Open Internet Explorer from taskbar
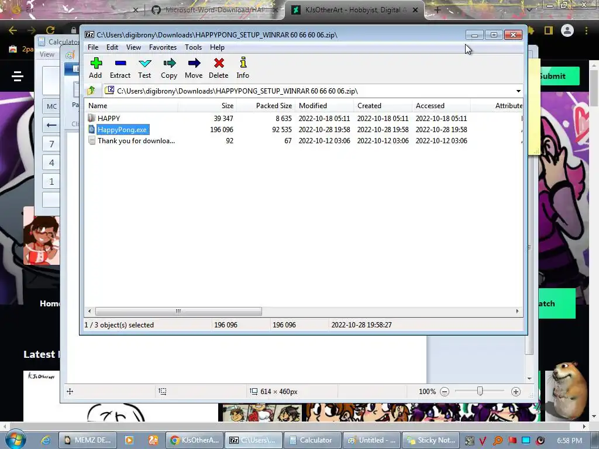Screen dimensions: 599x449 point(46,440)
